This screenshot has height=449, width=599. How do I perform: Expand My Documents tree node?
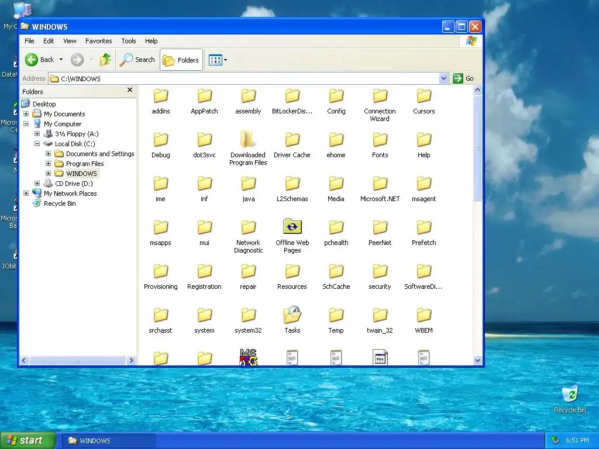click(x=26, y=114)
